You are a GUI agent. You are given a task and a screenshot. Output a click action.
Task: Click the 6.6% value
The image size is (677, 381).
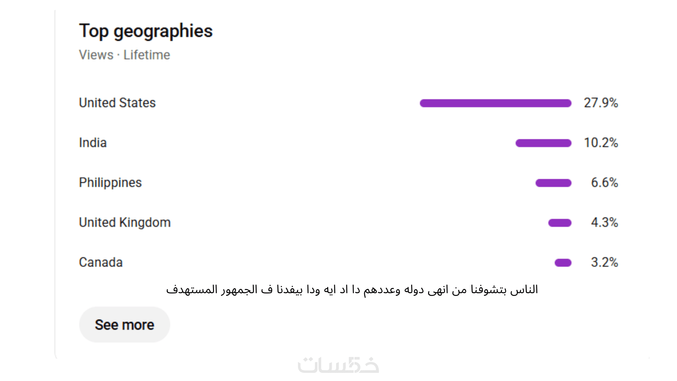pos(604,183)
